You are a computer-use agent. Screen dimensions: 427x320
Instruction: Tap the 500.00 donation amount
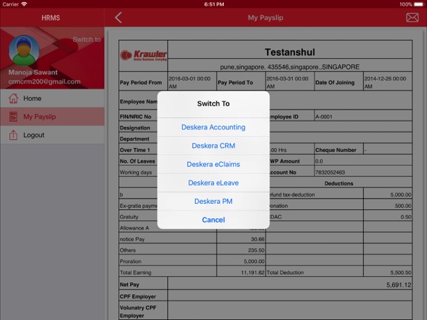(x=403, y=206)
